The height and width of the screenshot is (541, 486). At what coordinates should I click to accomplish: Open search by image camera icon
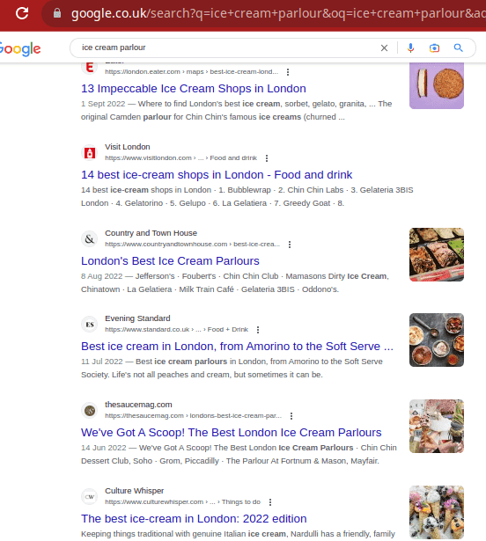435,48
